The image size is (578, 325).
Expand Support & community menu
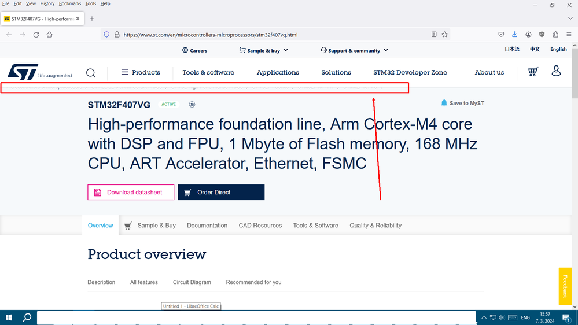(354, 50)
